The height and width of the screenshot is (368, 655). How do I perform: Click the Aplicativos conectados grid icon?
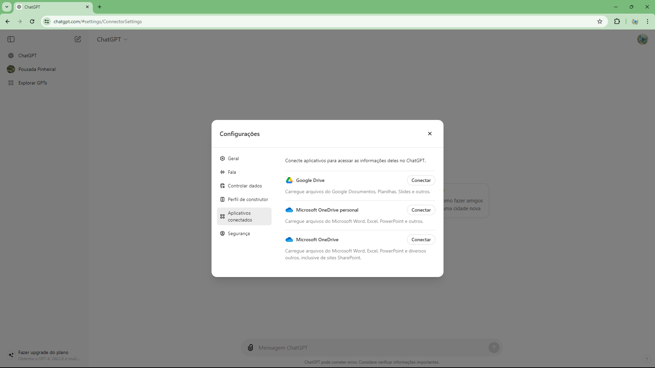[222, 216]
